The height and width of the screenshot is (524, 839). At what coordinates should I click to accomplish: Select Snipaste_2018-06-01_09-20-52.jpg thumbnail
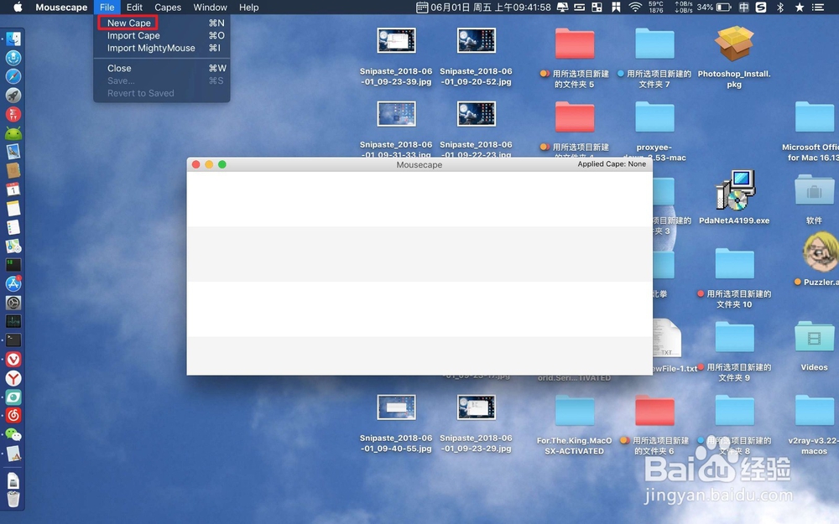coord(477,40)
